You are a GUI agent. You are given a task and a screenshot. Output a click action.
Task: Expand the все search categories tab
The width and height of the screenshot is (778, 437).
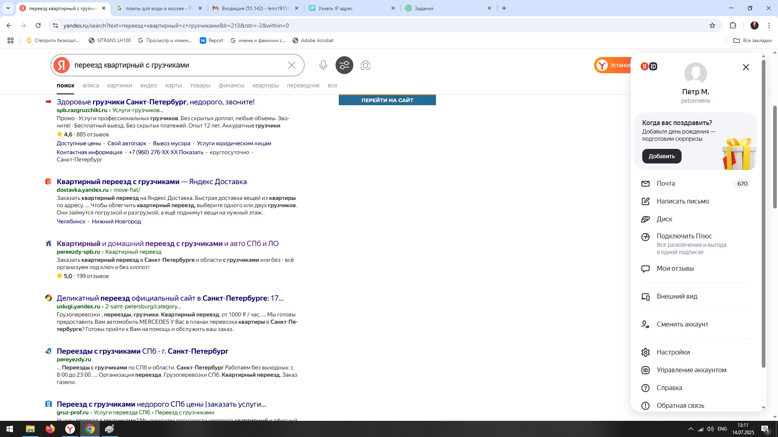[332, 85]
